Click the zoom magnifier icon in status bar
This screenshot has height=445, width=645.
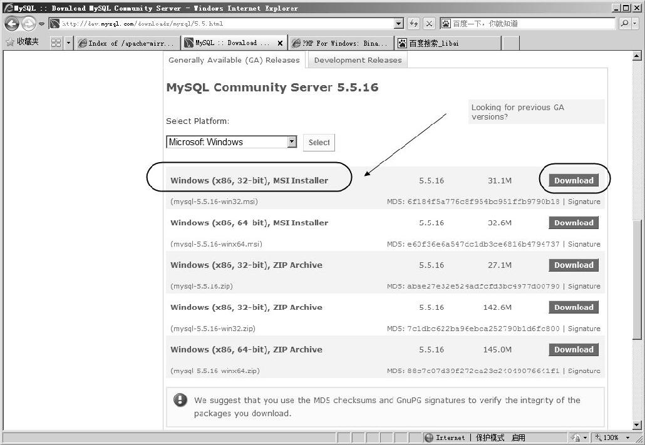[x=599, y=437]
